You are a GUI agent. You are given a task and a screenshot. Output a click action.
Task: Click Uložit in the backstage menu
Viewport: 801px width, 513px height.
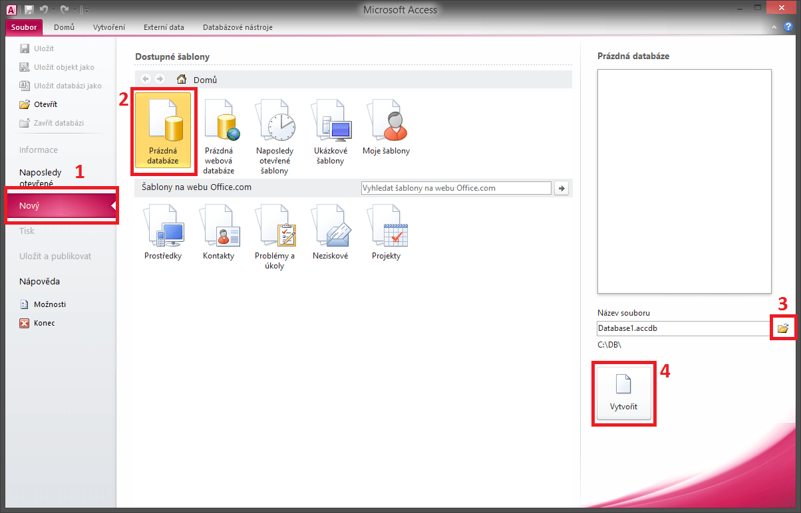tap(37, 49)
